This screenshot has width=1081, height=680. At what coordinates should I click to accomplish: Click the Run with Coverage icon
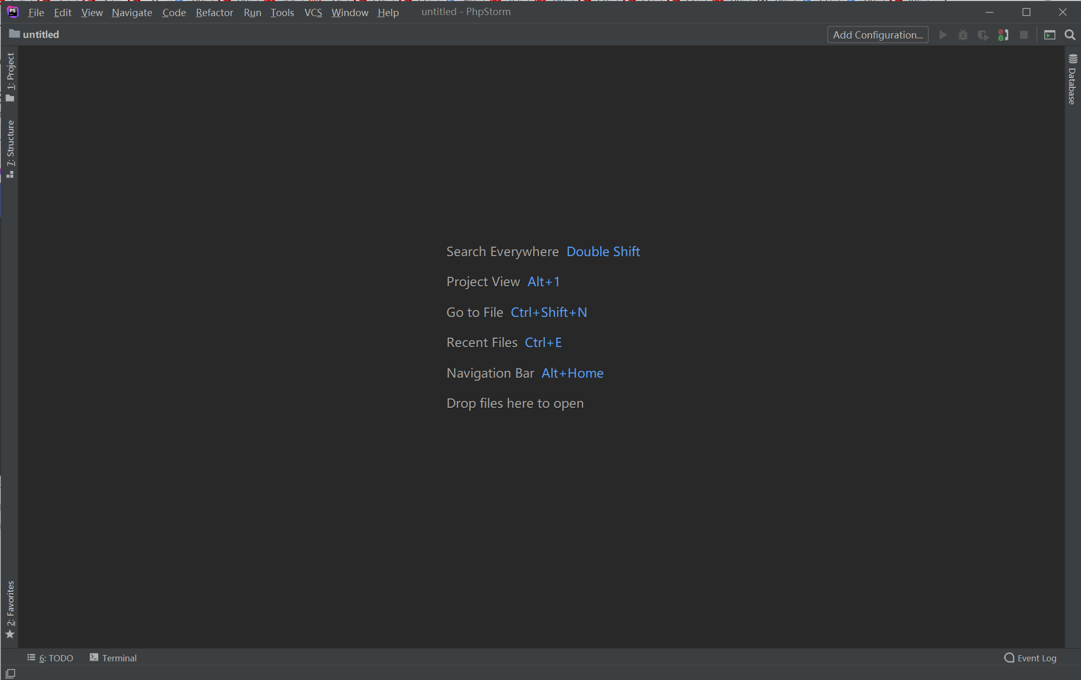pos(983,35)
